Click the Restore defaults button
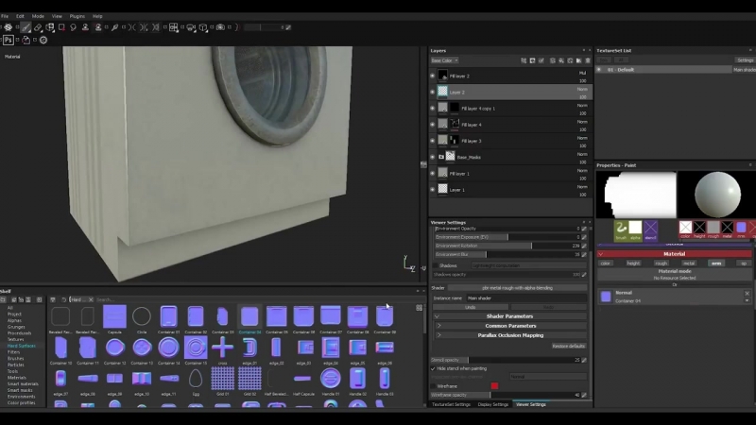 [569, 346]
